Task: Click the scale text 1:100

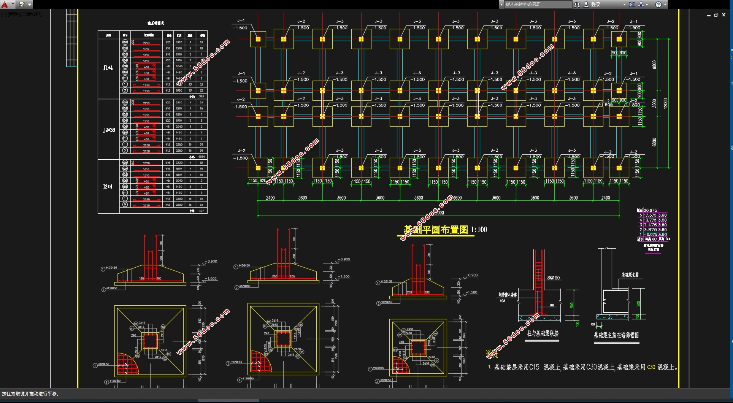Action: click(479, 230)
